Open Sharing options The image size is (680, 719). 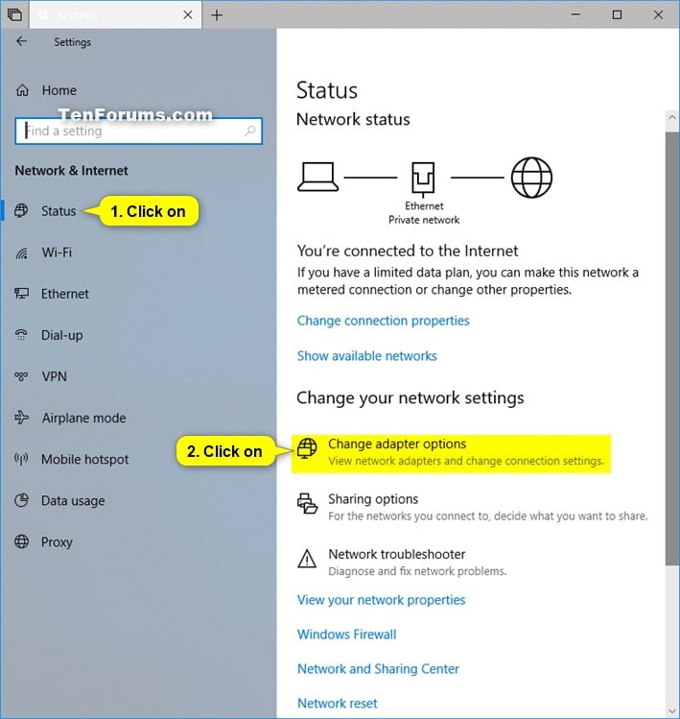coord(473,507)
